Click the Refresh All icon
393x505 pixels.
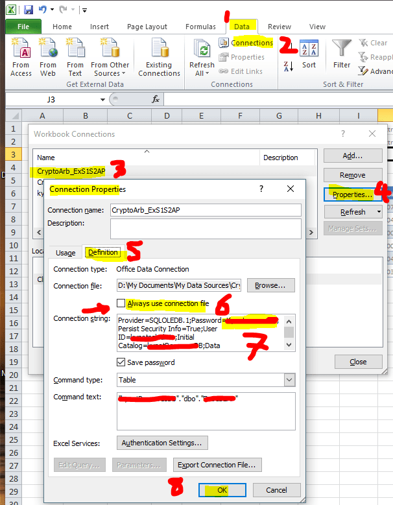click(x=202, y=49)
